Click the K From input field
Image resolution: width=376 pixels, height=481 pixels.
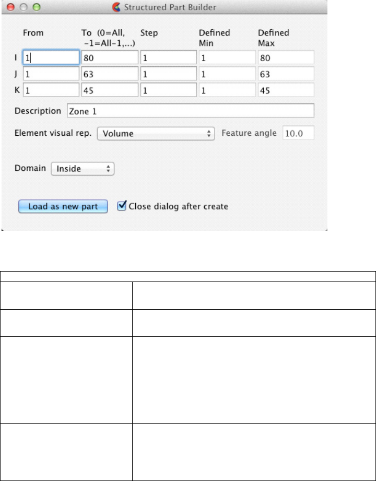[51, 89]
